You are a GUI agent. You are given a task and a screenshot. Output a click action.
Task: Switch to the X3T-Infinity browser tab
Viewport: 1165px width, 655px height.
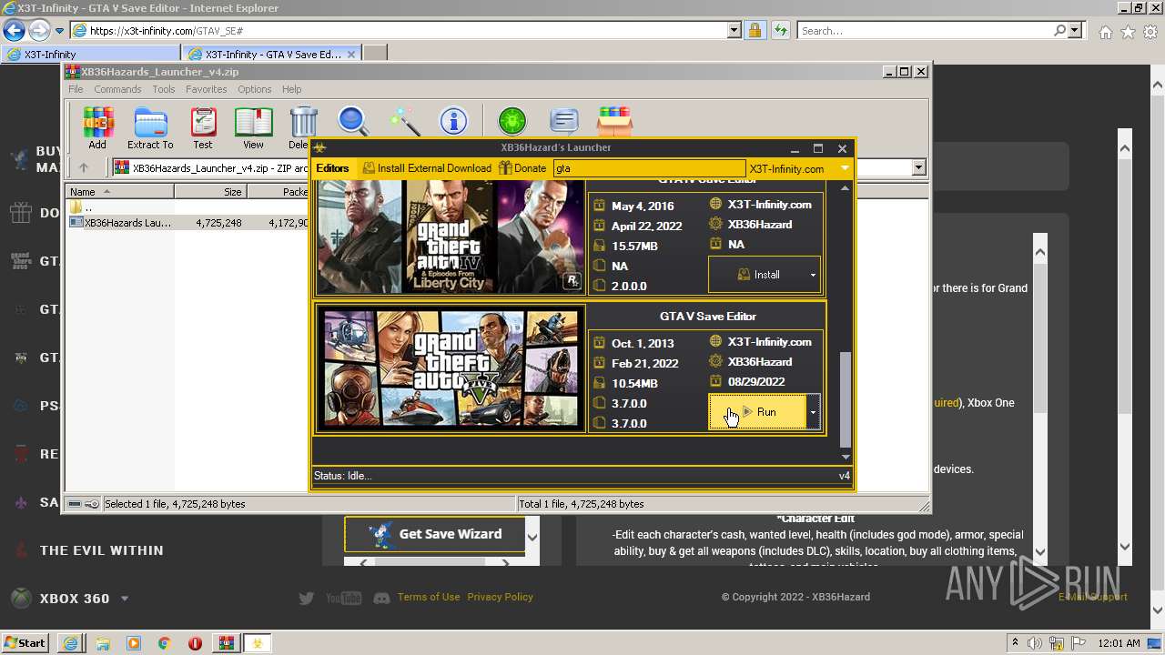[x=91, y=54]
